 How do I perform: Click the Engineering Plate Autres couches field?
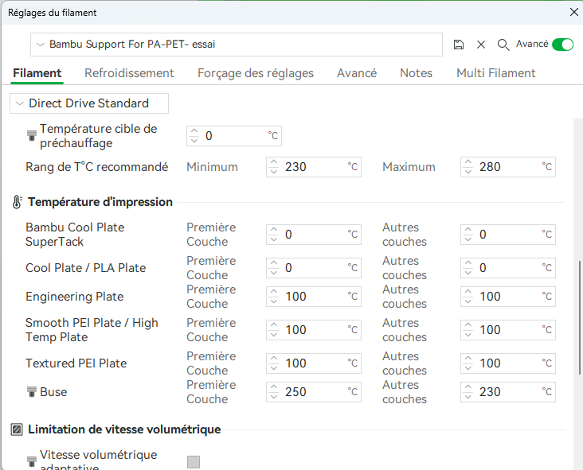click(508, 296)
